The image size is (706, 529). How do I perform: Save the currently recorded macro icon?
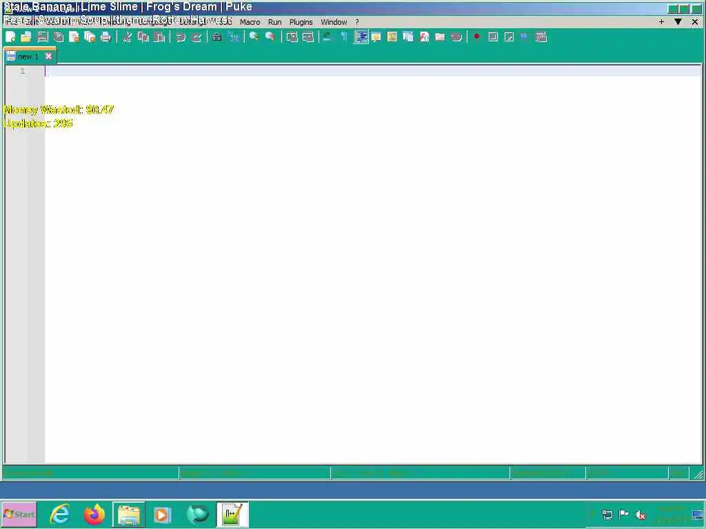pos(541,37)
